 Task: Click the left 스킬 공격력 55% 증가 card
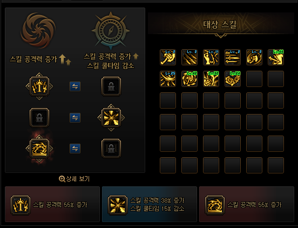pyautogui.click(x=52, y=204)
